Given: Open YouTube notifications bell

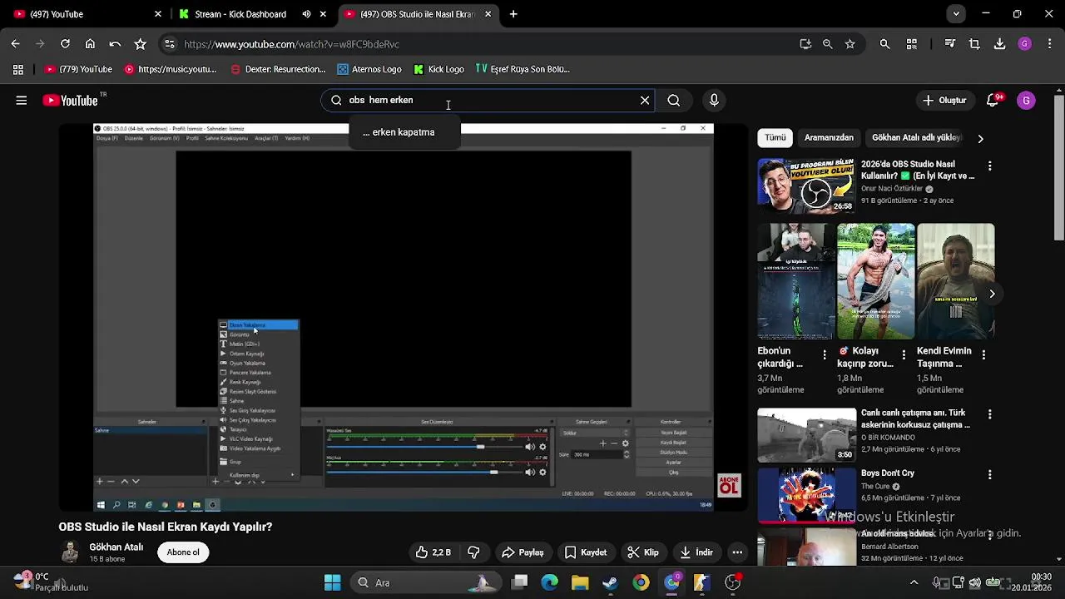Looking at the screenshot, I should tap(993, 100).
